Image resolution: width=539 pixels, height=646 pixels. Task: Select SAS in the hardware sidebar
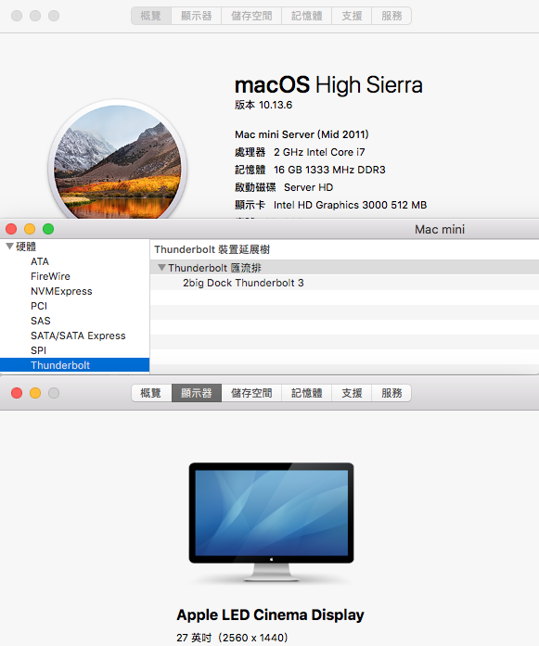(x=41, y=321)
